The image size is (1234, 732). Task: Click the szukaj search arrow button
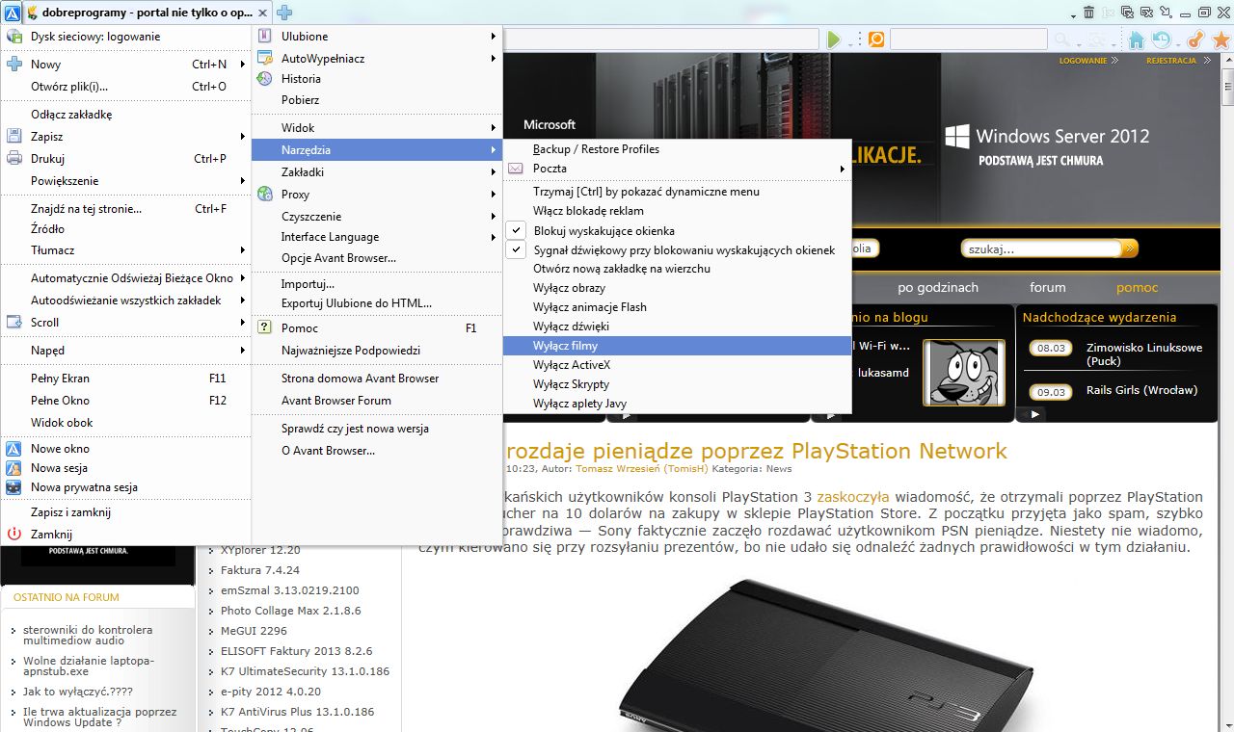point(1130,248)
